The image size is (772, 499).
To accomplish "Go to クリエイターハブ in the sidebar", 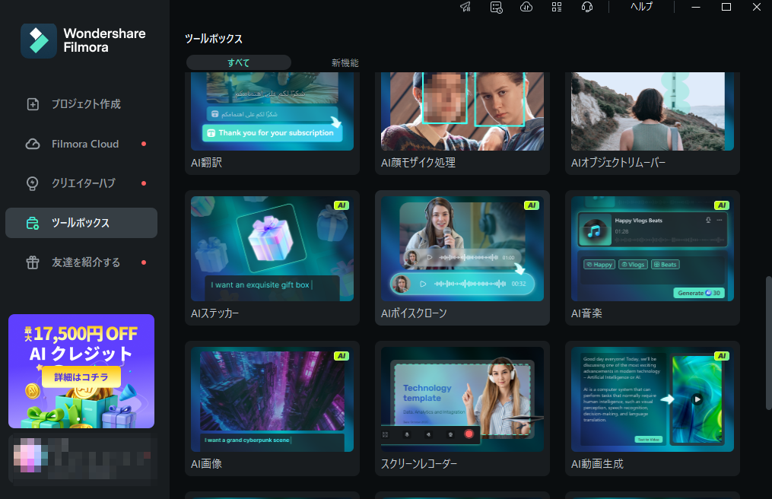I will [81, 183].
